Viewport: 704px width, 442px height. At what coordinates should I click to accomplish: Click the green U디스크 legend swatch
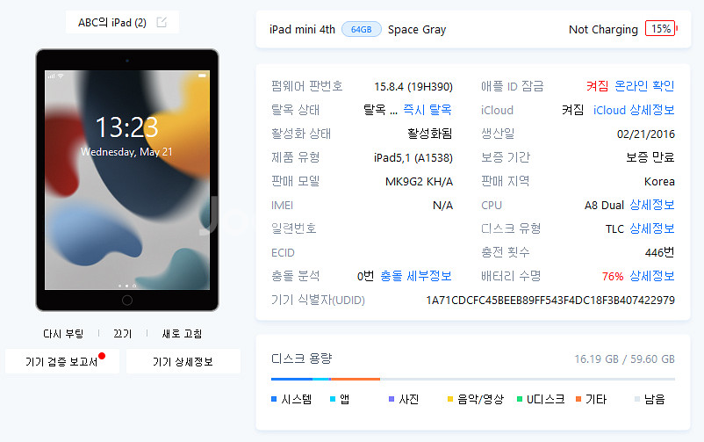520,399
